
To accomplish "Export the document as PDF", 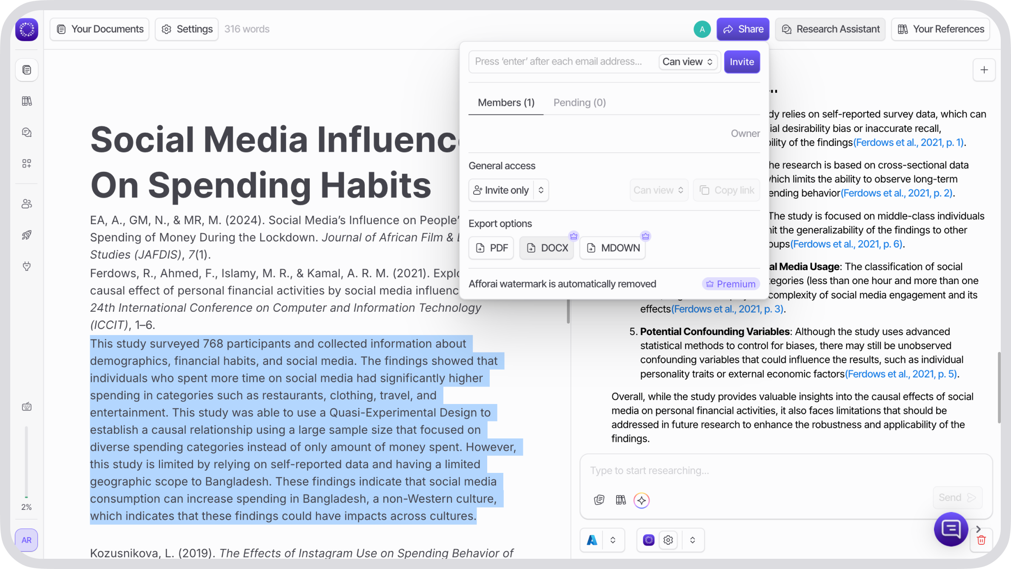I will coord(491,248).
